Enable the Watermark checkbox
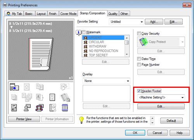This screenshot has width=194, height=140. pyautogui.click(x=84, y=32)
